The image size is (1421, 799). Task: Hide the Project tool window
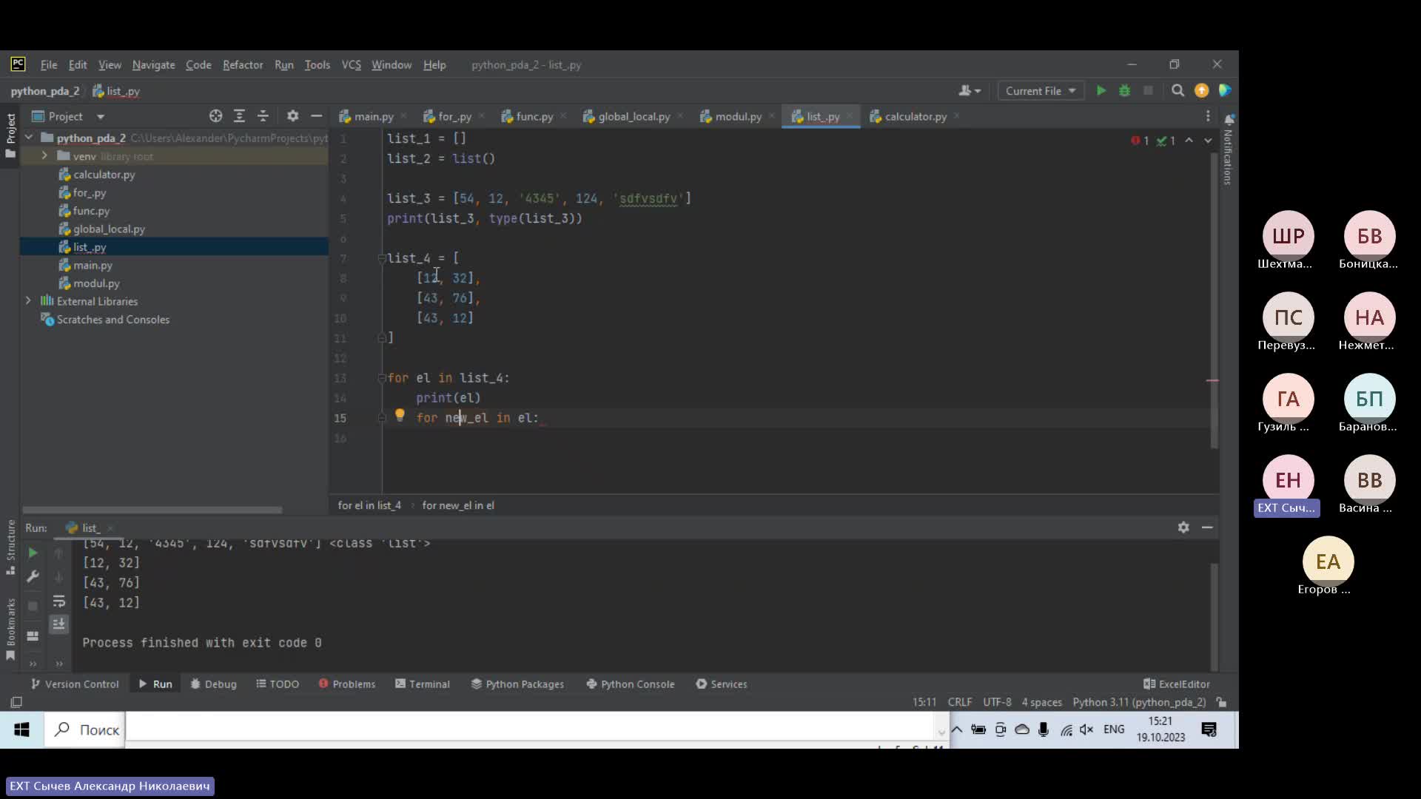(316, 116)
